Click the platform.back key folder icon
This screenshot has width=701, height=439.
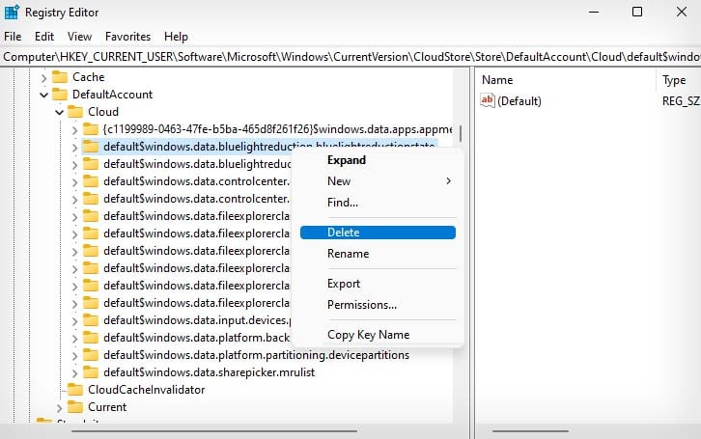pos(91,337)
